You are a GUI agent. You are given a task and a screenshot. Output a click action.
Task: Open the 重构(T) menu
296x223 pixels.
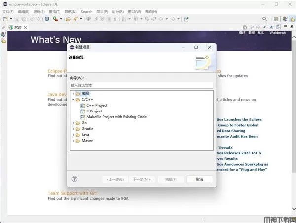pyautogui.click(x=55, y=12)
